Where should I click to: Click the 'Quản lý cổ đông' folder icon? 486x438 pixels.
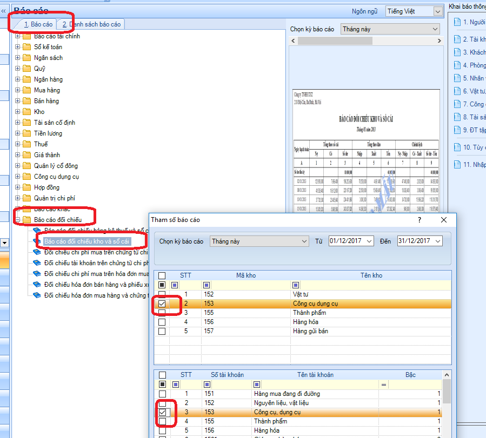pyautogui.click(x=27, y=166)
